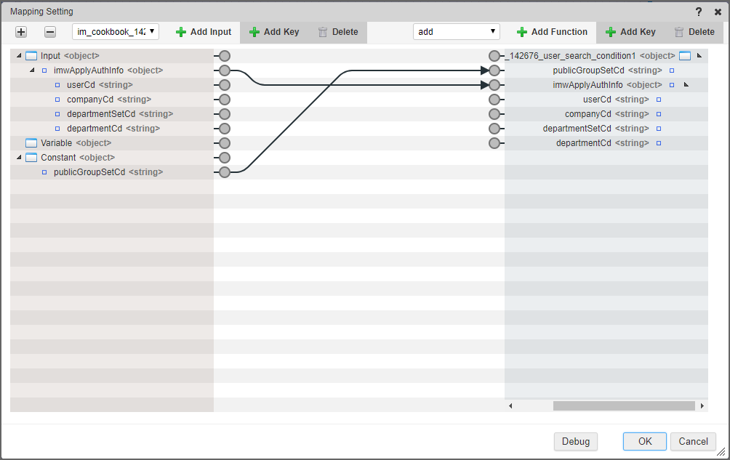730x460 pixels.
Task: Collapse the Constant object tree node
Action: 19,158
